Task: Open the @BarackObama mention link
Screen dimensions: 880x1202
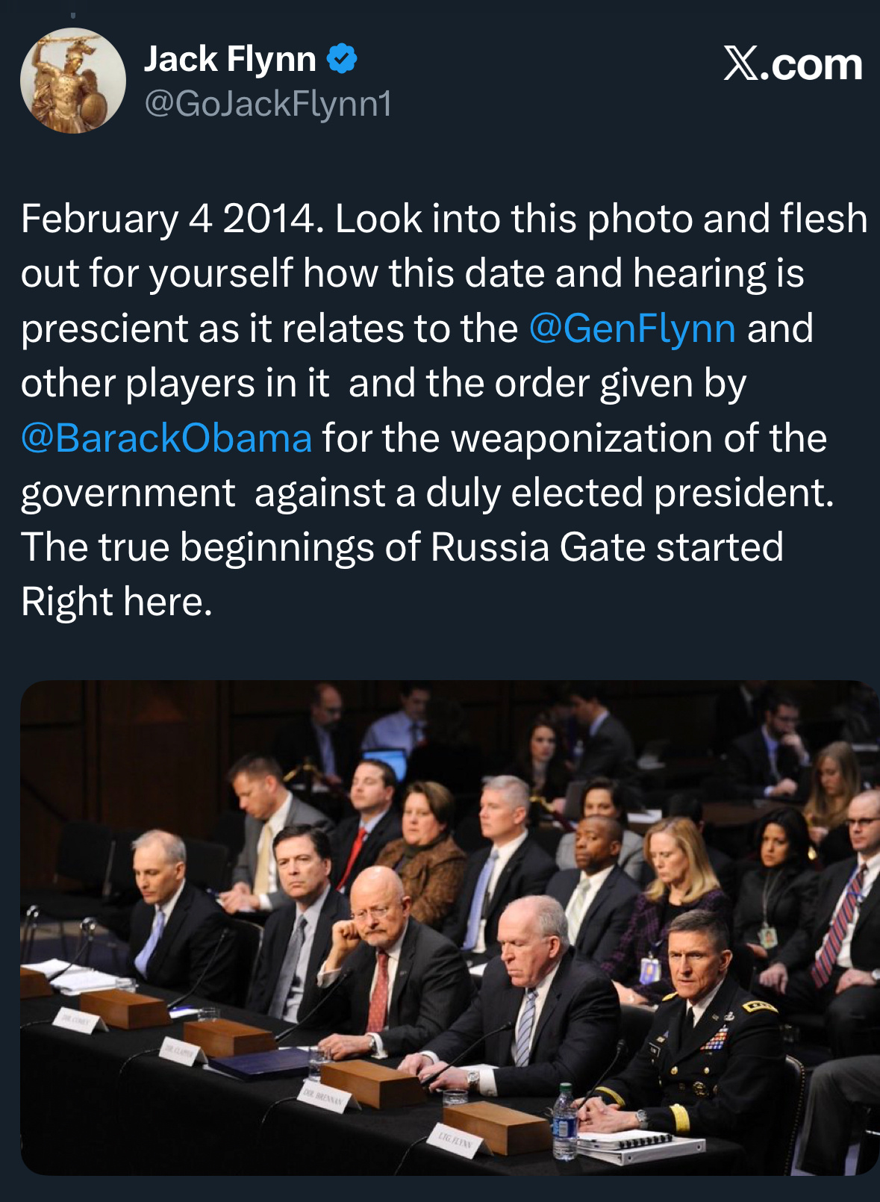Action: (x=166, y=438)
